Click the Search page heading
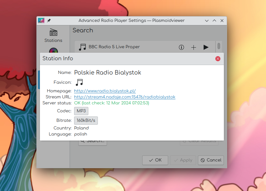Viewport: 266px width, 191px height. 83,30
